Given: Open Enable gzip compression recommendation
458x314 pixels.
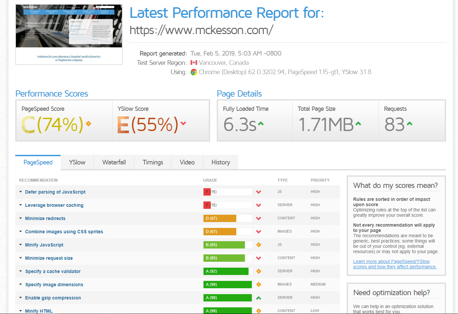Looking at the screenshot, I should 53,298.
